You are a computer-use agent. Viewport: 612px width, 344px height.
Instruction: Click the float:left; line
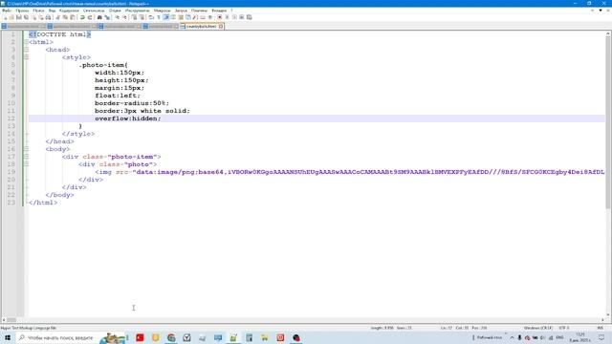[117, 96]
